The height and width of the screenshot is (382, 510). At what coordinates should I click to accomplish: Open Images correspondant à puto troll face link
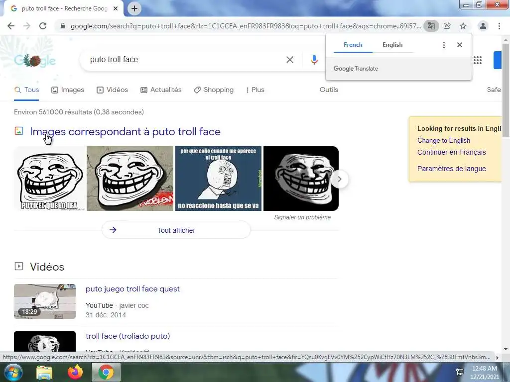tap(125, 131)
